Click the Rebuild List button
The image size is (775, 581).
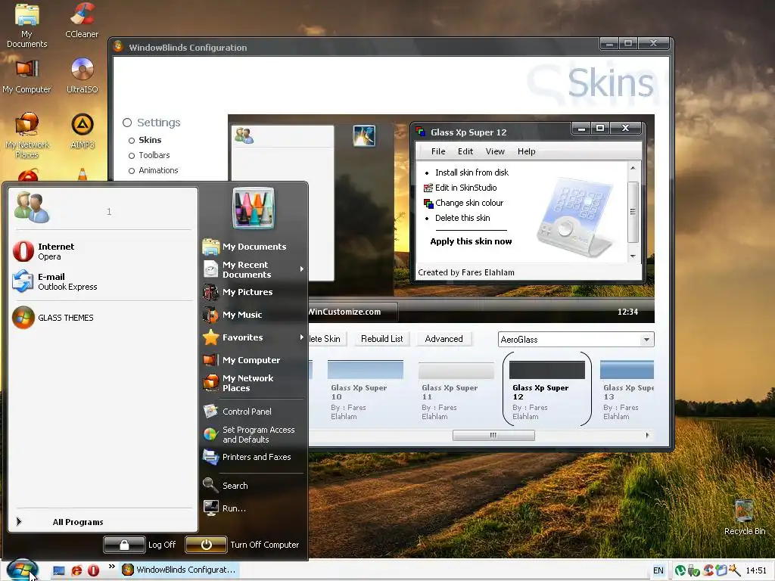coord(381,339)
